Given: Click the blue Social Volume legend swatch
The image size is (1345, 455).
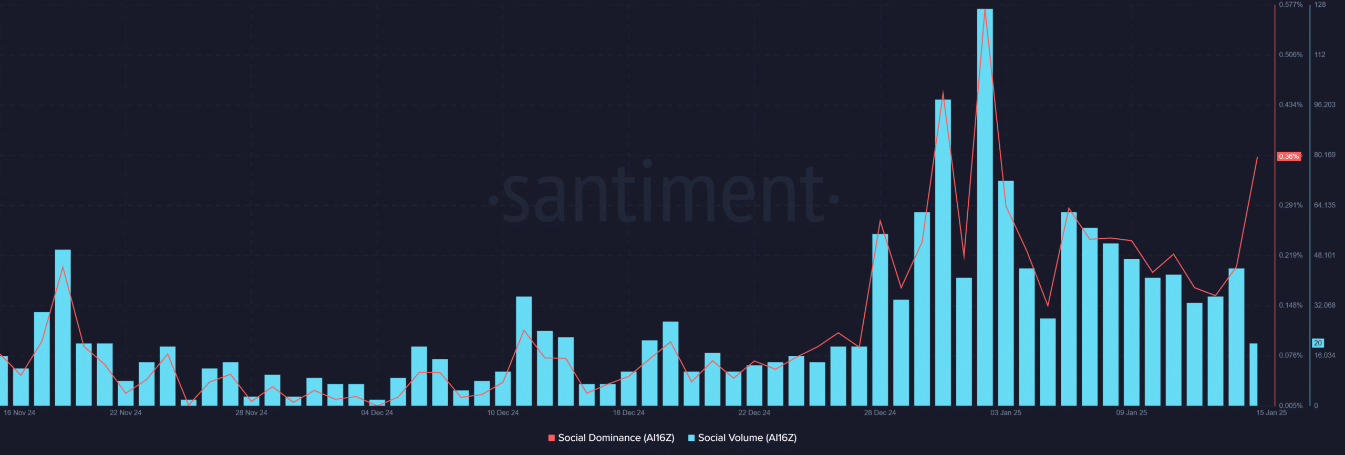Looking at the screenshot, I should coord(691,438).
